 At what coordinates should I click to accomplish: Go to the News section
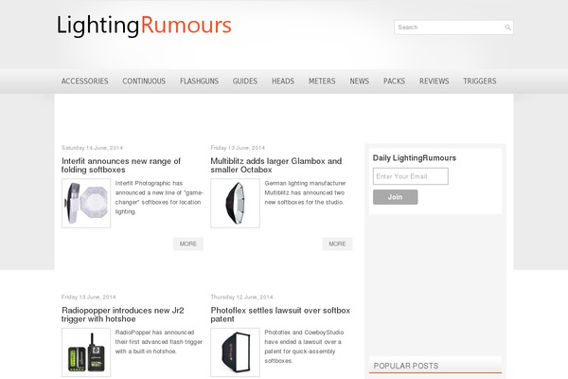point(360,81)
